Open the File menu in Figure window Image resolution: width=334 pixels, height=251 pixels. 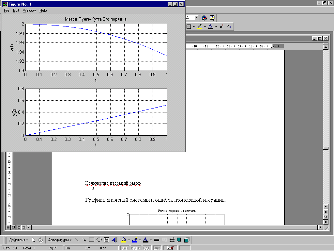pos(7,10)
